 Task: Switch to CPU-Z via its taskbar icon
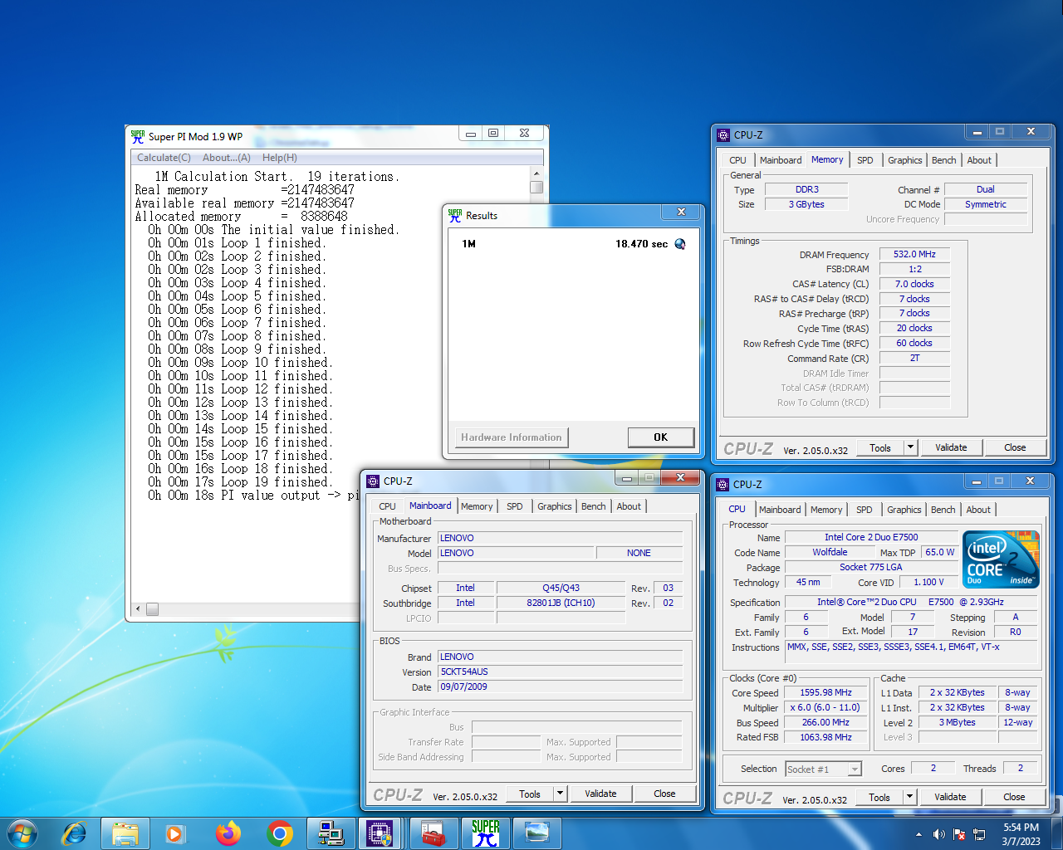(x=381, y=833)
